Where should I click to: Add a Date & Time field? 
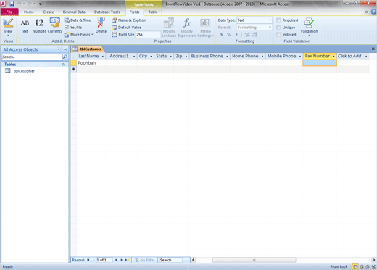[78, 20]
